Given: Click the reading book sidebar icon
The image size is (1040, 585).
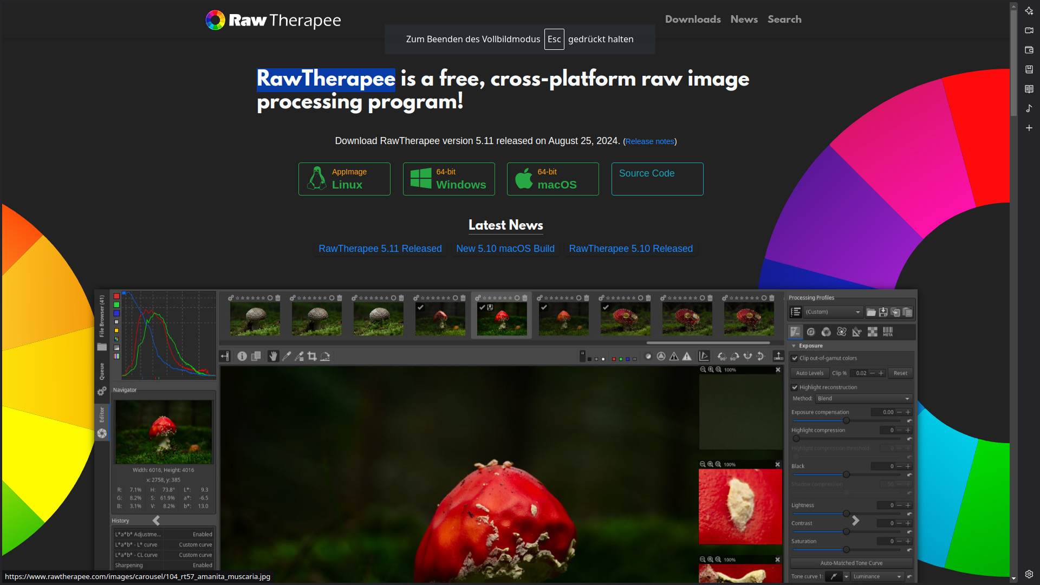Looking at the screenshot, I should [x=1029, y=89].
